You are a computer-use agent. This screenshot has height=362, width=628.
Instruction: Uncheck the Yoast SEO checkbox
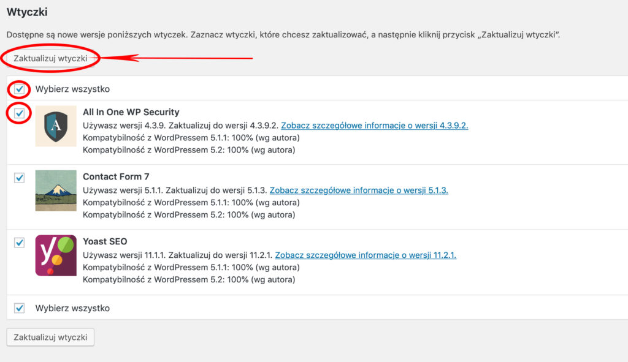click(x=19, y=243)
